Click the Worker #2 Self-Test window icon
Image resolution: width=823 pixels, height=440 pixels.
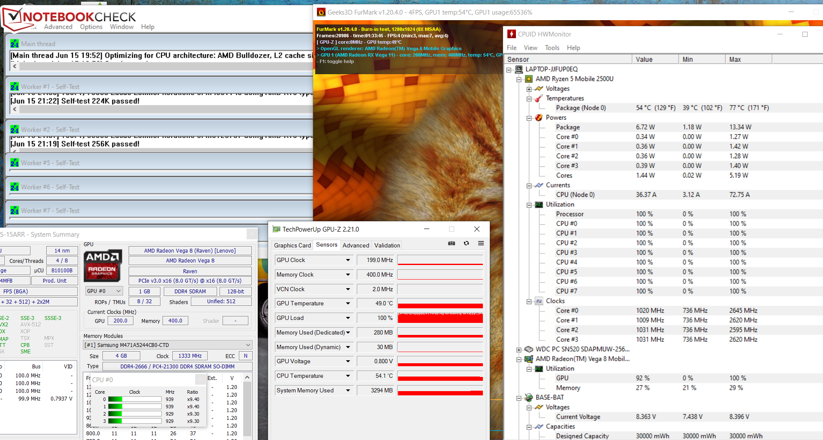click(15, 130)
